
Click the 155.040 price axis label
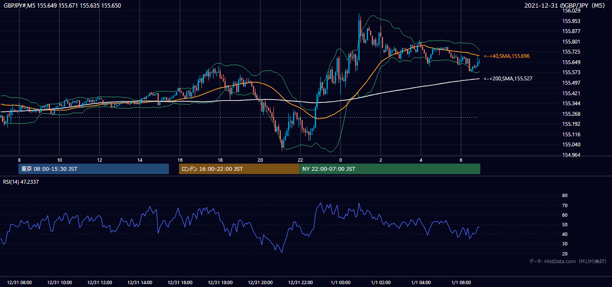click(x=571, y=144)
